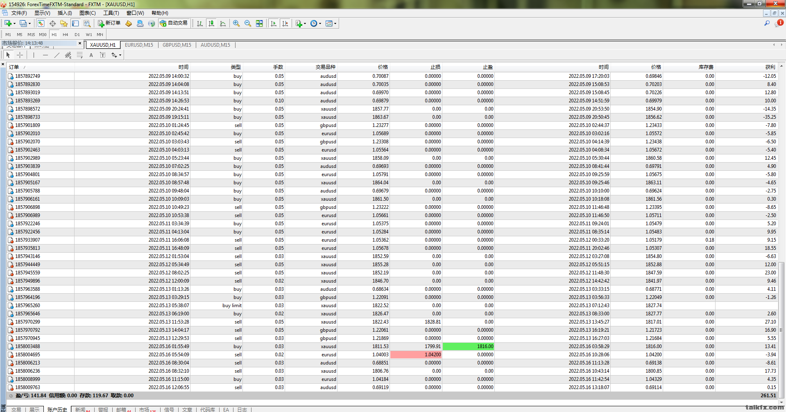Screen dimensions: 786x412
Task: Open the 文件(F) menu
Action: pyautogui.click(x=19, y=13)
